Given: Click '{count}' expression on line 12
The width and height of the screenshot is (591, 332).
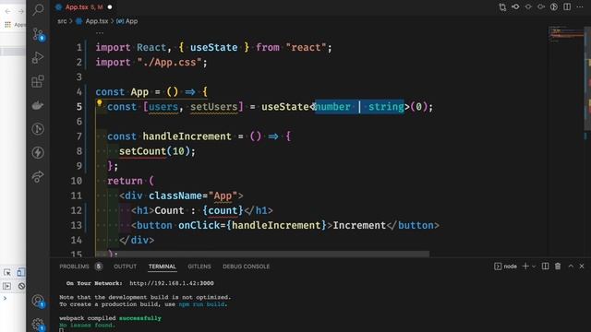Looking at the screenshot, I should tap(223, 210).
